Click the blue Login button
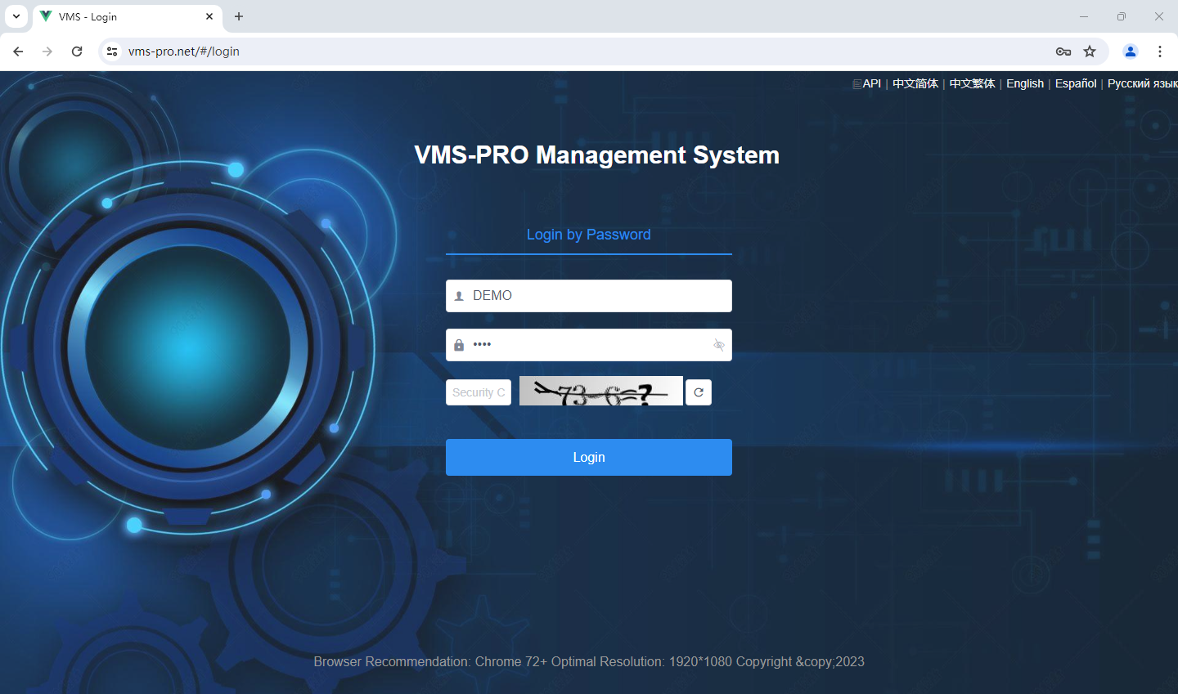1178x694 pixels. pos(589,457)
